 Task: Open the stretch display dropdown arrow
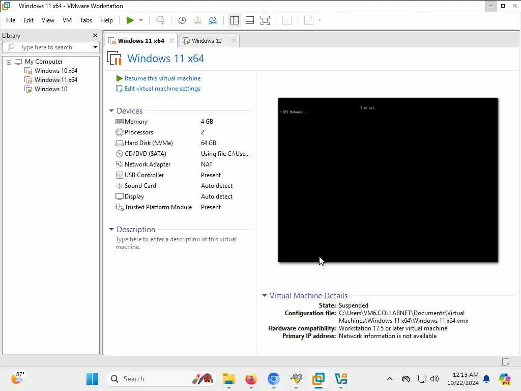(x=320, y=20)
